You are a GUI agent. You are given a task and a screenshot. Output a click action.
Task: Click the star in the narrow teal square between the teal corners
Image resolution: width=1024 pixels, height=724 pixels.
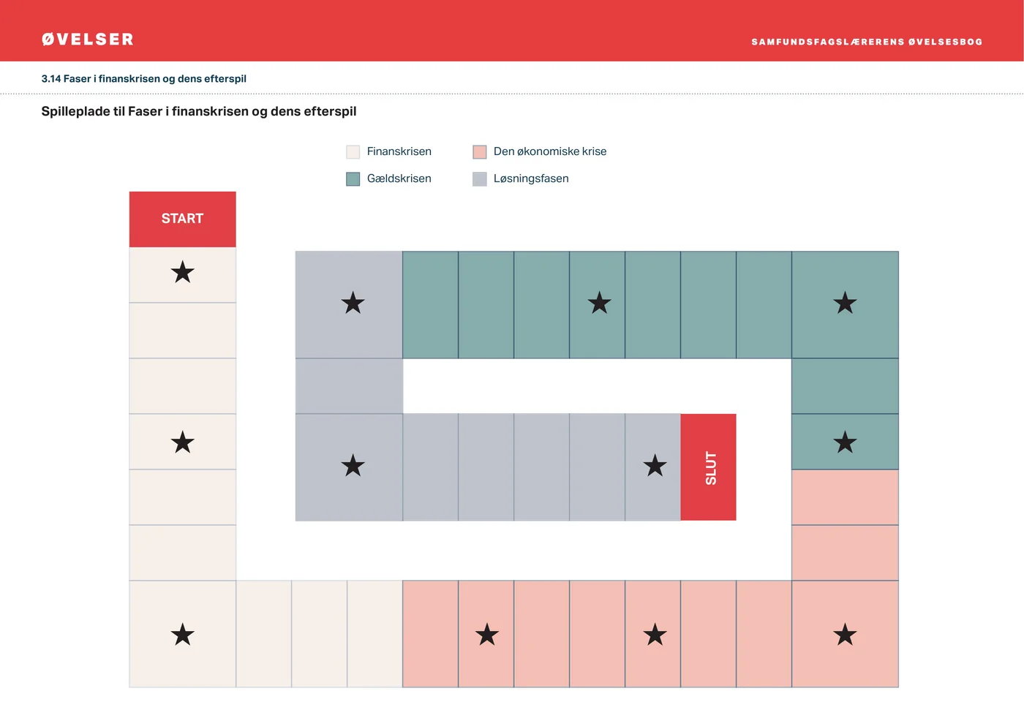coord(599,303)
